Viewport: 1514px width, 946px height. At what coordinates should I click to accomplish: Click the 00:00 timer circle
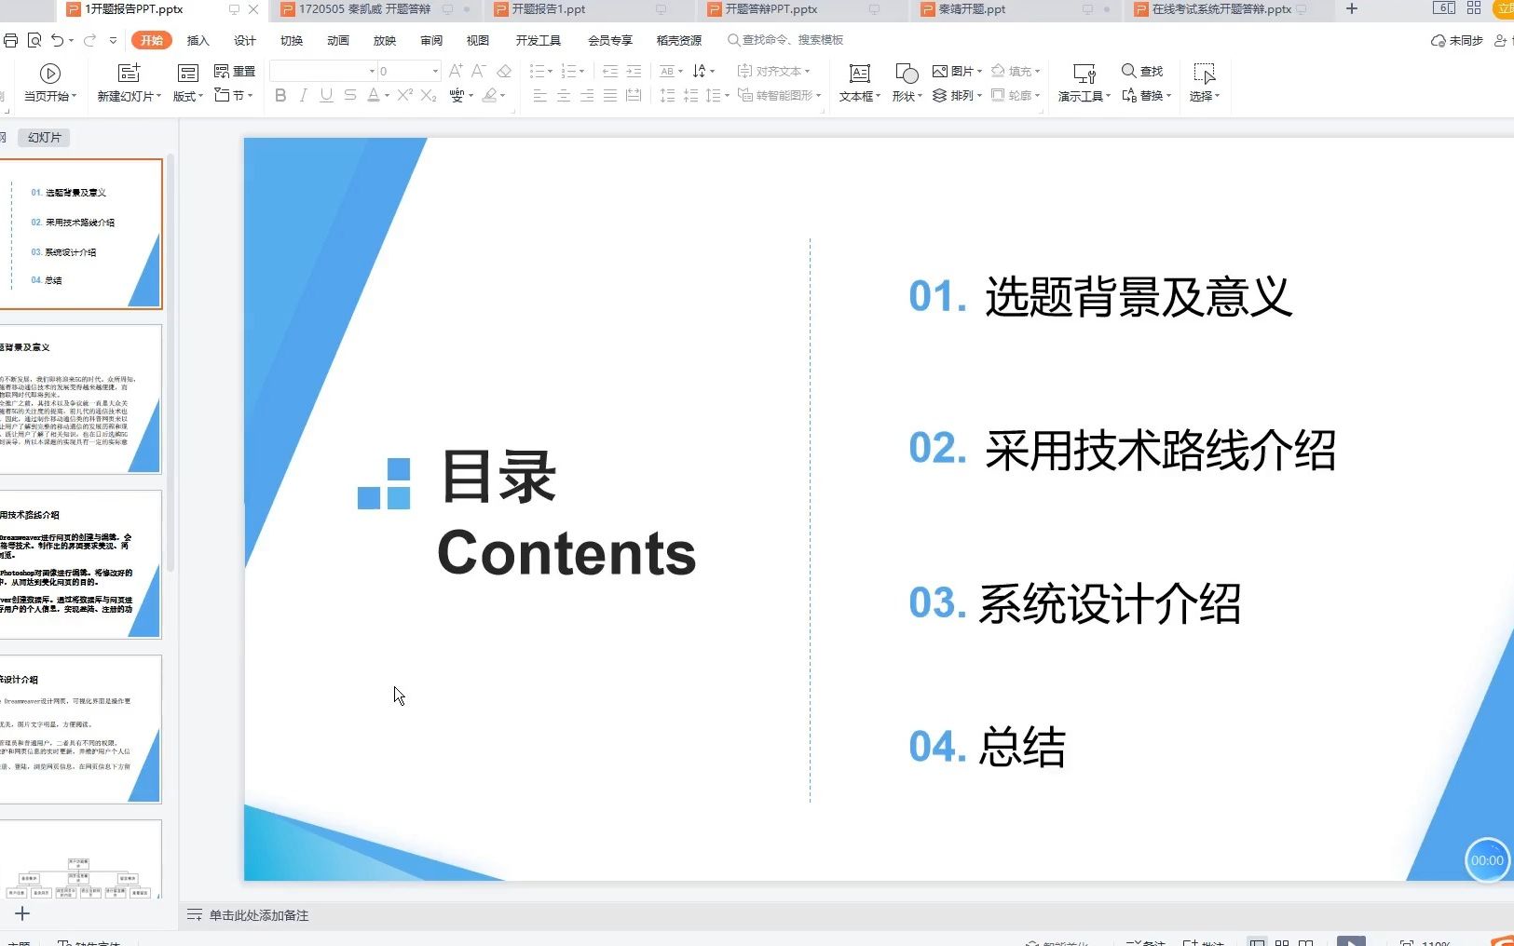coord(1487,860)
